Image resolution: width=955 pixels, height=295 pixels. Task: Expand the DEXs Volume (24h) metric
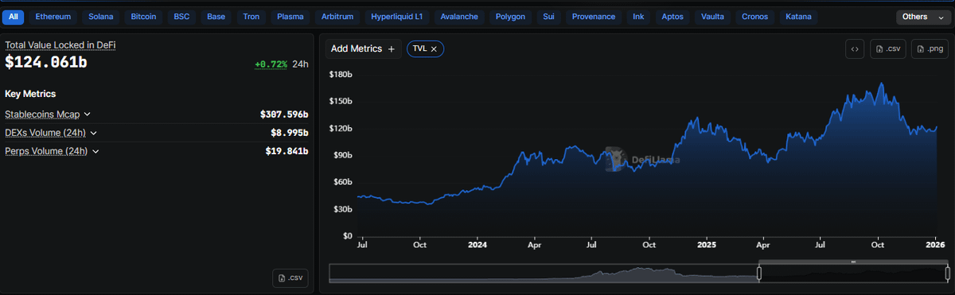[x=51, y=133]
